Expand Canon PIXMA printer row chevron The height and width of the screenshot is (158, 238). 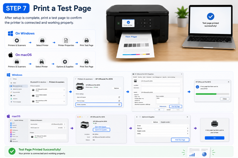64,96
